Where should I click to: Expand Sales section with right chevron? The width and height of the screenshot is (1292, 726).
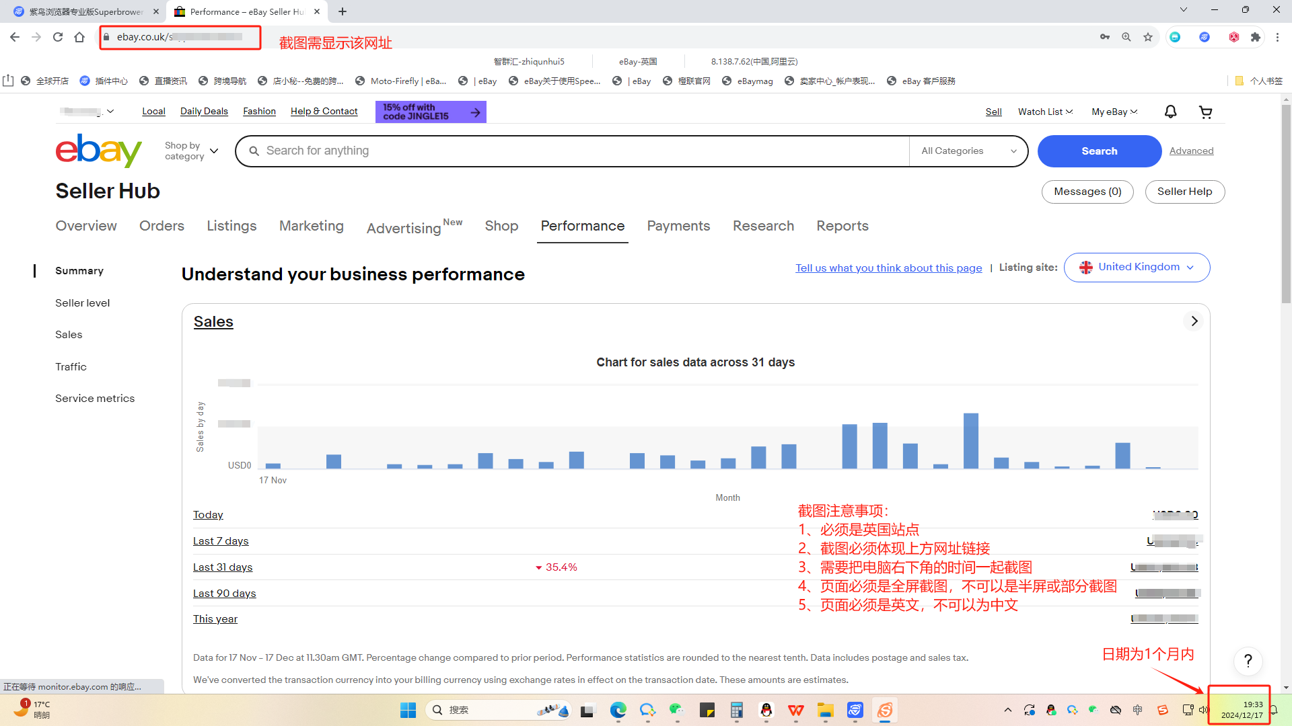[x=1194, y=321]
